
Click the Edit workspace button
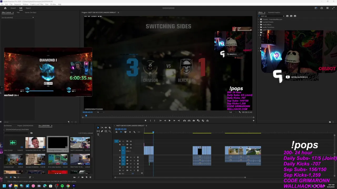pyautogui.click(x=21, y=8)
